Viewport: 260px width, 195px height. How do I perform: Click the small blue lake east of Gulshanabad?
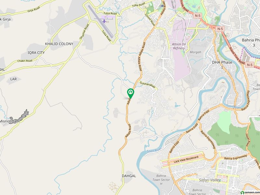[177, 105]
